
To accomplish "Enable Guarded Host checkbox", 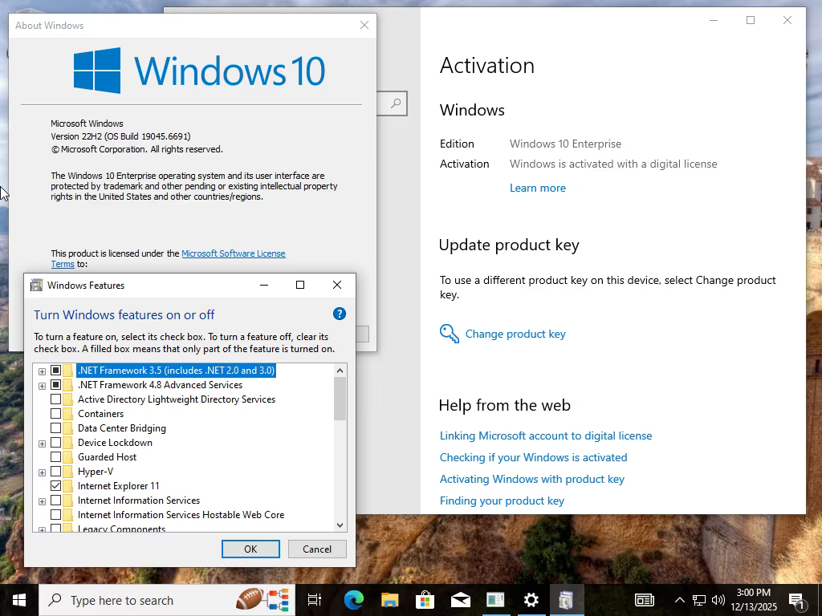I will 55,456.
